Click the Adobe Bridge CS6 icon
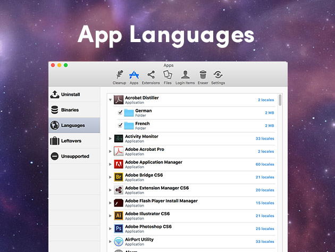 pyautogui.click(x=119, y=177)
